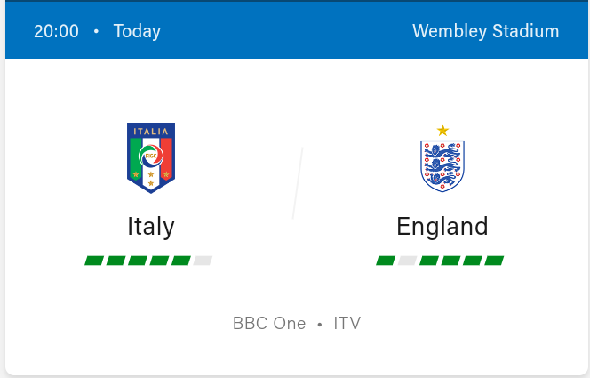Image resolution: width=590 pixels, height=378 pixels.
Task: Click the Today date label
Action: click(137, 31)
